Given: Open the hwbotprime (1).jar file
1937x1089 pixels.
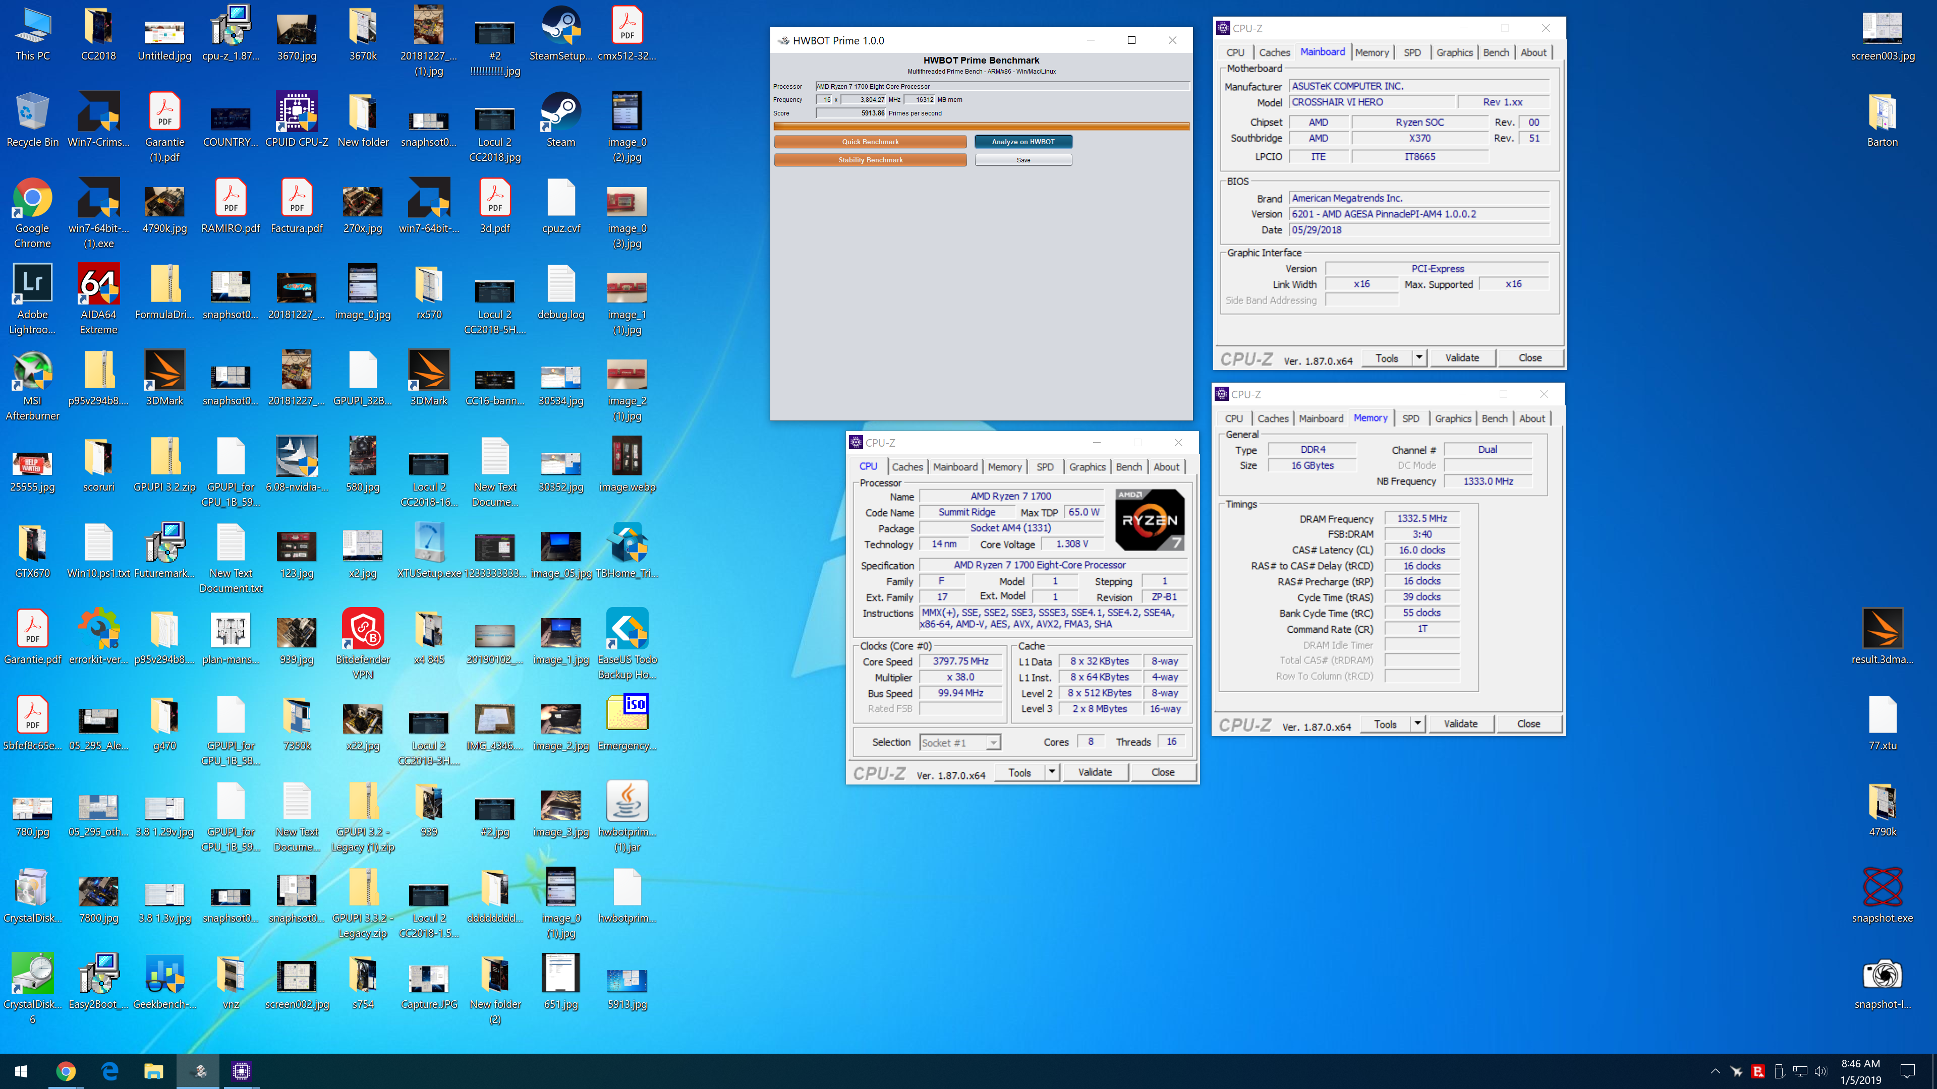Looking at the screenshot, I should pyautogui.click(x=627, y=818).
